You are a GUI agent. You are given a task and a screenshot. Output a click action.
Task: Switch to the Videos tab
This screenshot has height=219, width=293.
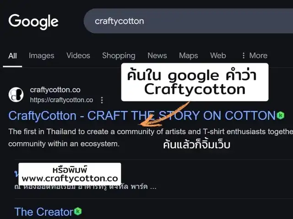coord(78,56)
